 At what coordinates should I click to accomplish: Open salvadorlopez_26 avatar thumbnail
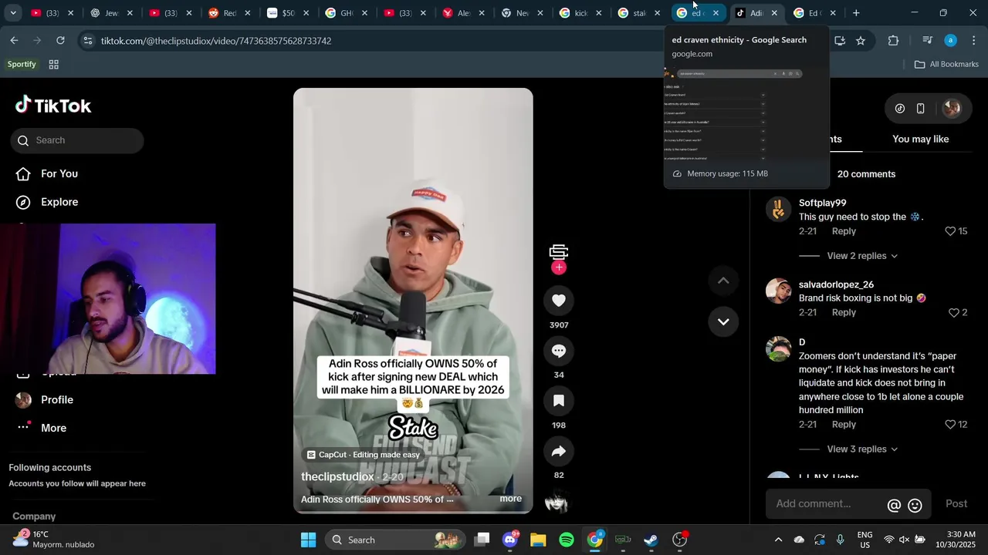pos(779,291)
